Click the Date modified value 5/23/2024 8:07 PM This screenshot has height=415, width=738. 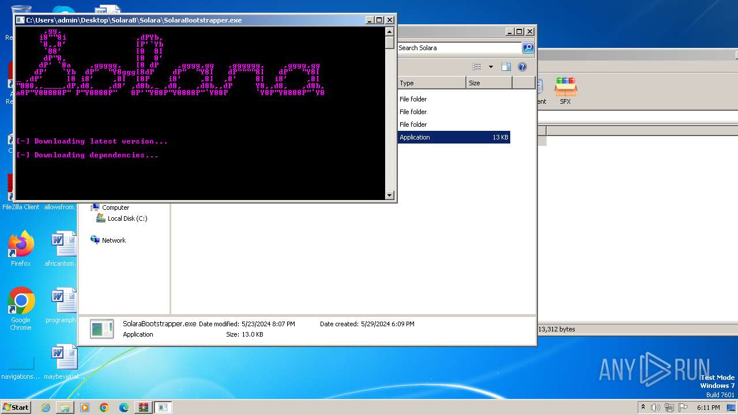268,324
